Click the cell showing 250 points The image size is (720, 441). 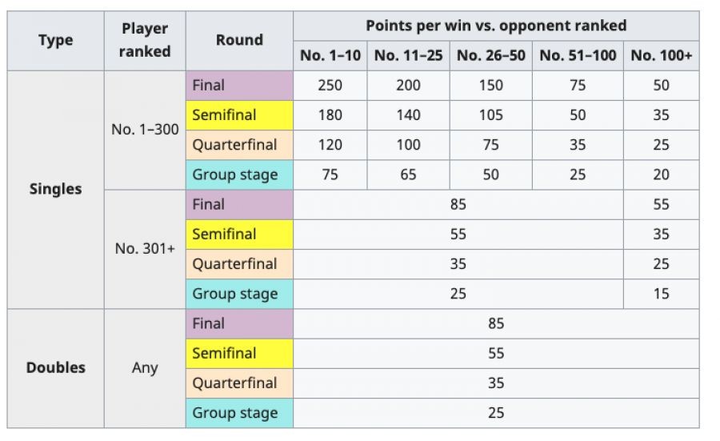(330, 86)
